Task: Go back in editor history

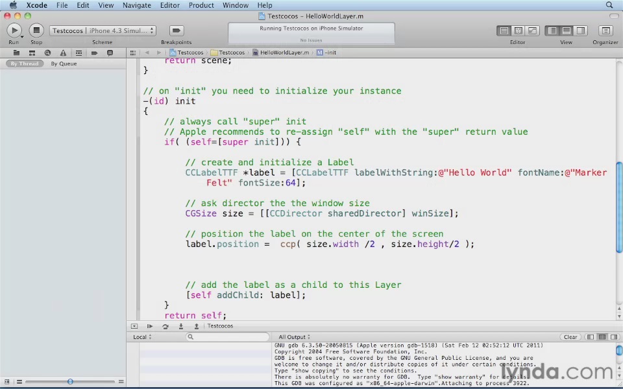Action: (147, 53)
